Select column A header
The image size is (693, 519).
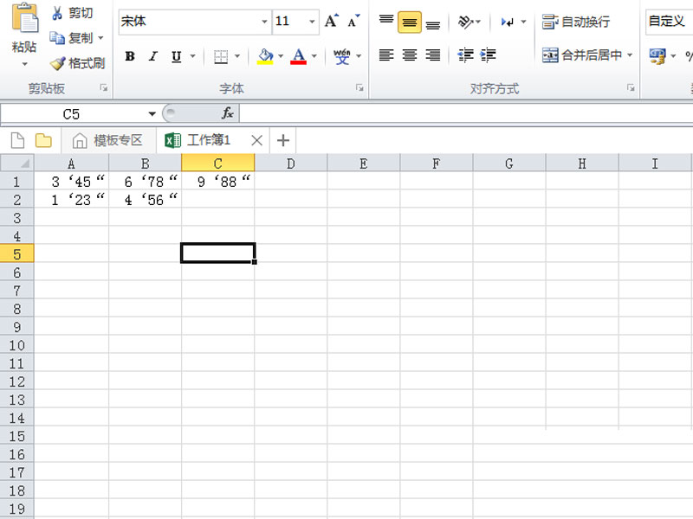pyautogui.click(x=71, y=163)
